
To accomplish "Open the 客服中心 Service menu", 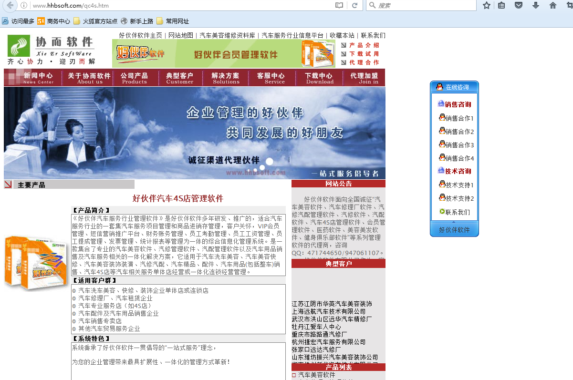I will pyautogui.click(x=271, y=78).
